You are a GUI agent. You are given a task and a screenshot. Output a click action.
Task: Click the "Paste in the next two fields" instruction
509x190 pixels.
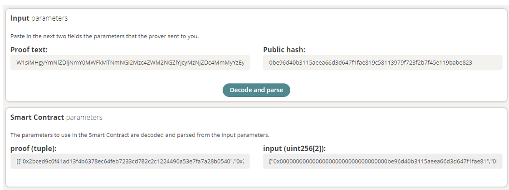point(104,36)
